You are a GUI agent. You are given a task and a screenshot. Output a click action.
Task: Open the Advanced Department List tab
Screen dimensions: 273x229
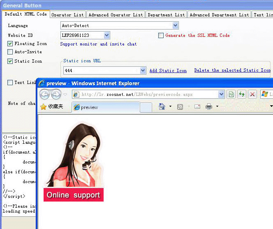pyautogui.click(x=220, y=15)
